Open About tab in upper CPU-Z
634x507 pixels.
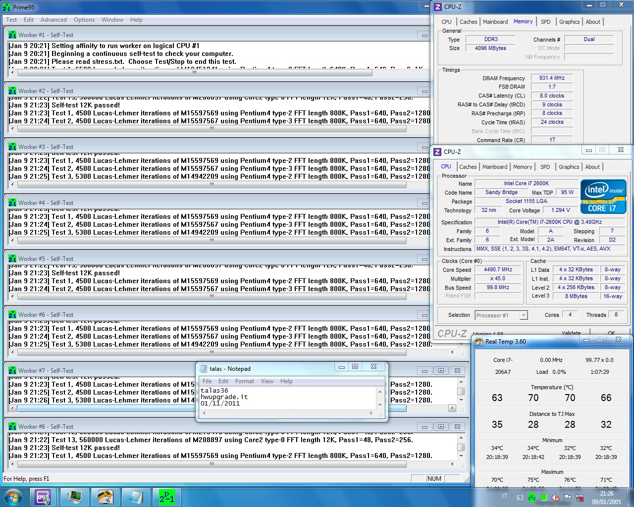pos(593,22)
